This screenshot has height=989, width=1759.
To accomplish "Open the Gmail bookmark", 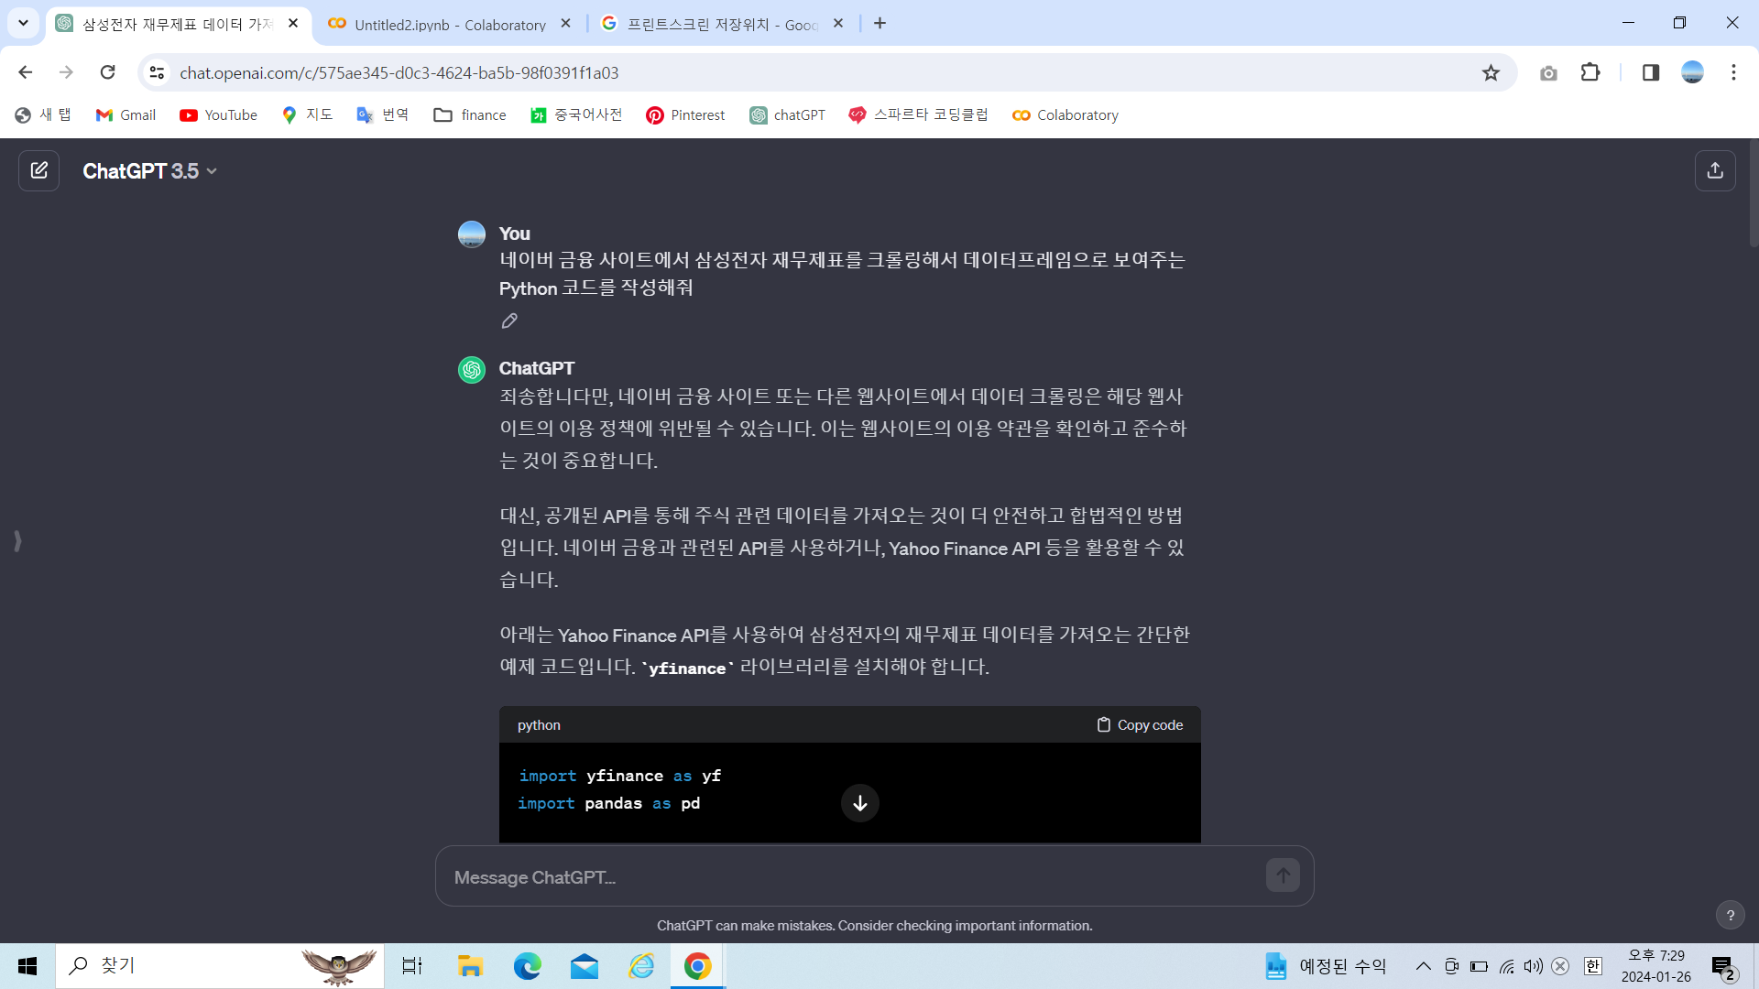I will pos(126,114).
